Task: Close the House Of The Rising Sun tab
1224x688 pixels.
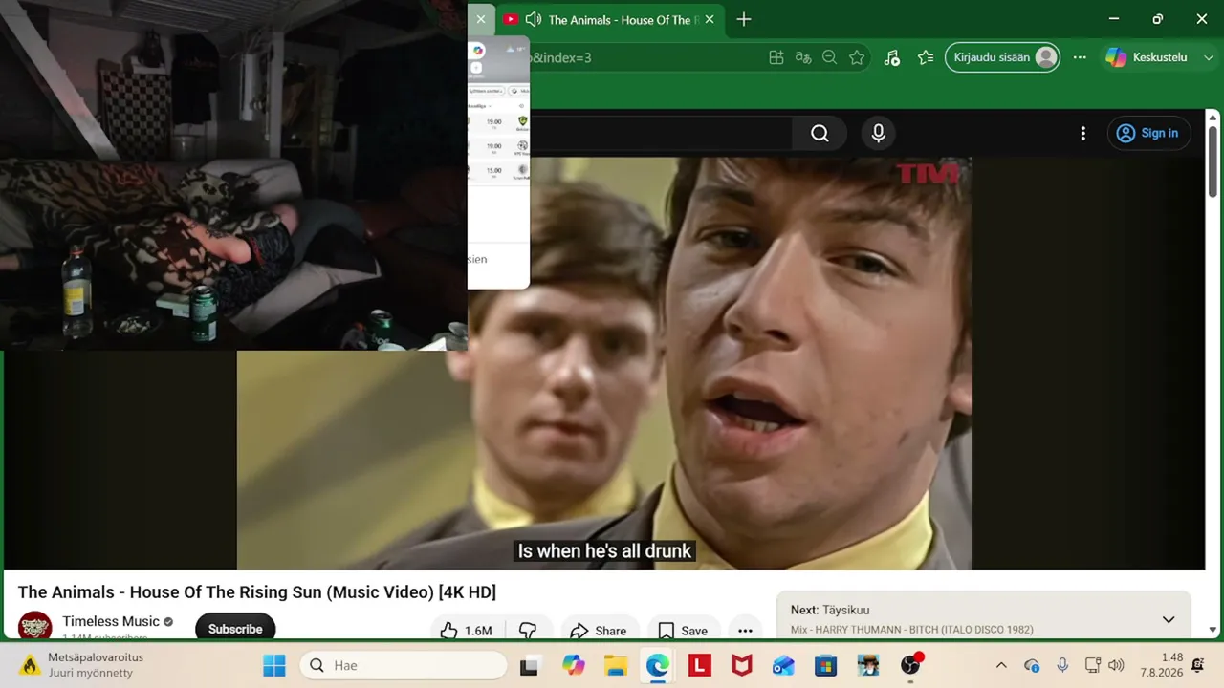Action: click(710, 19)
